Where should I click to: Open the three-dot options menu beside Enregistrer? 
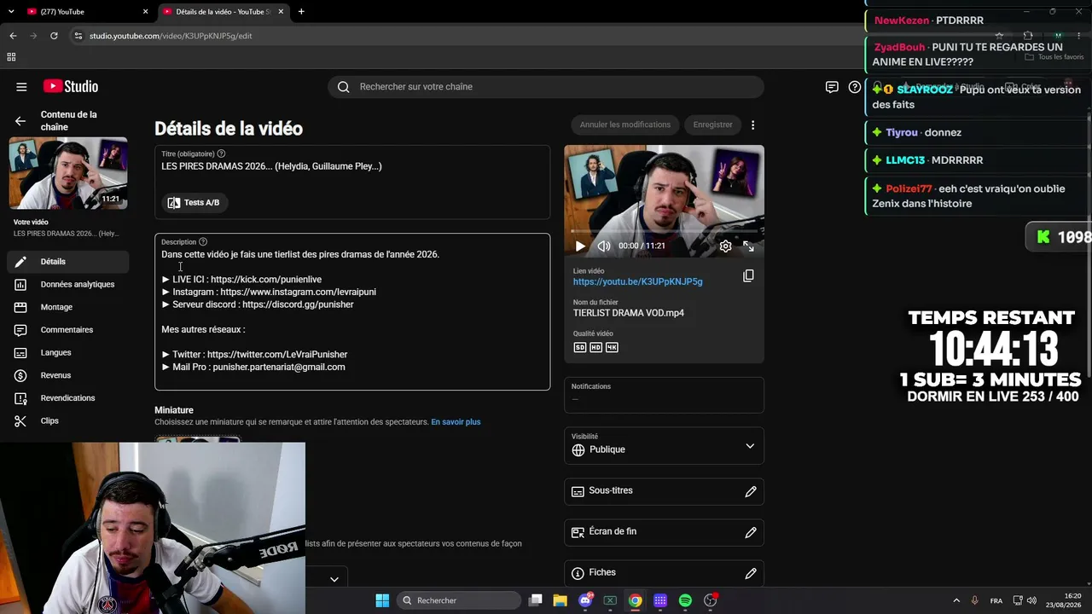(x=752, y=125)
